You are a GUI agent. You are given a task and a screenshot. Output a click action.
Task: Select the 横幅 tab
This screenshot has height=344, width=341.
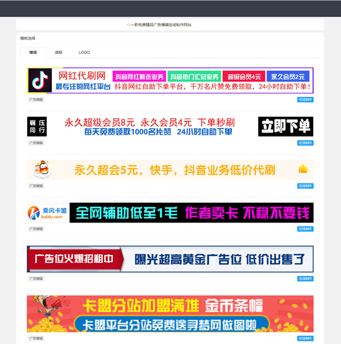pyautogui.click(x=33, y=52)
